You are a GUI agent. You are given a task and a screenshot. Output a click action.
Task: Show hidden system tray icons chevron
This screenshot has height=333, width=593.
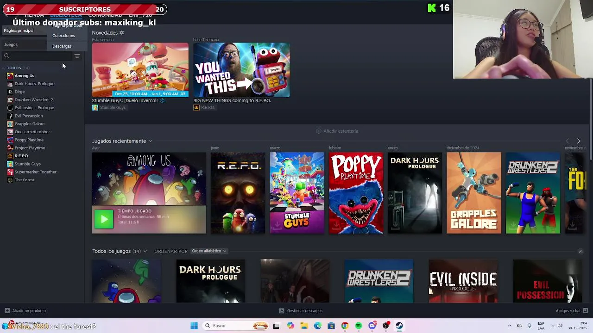tap(509, 326)
